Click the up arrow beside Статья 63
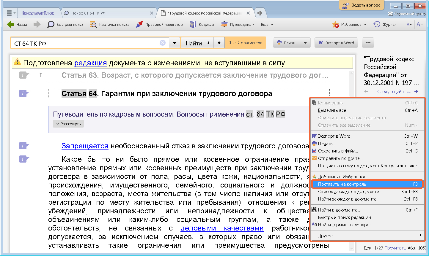The height and width of the screenshot is (256, 429). (x=41, y=75)
